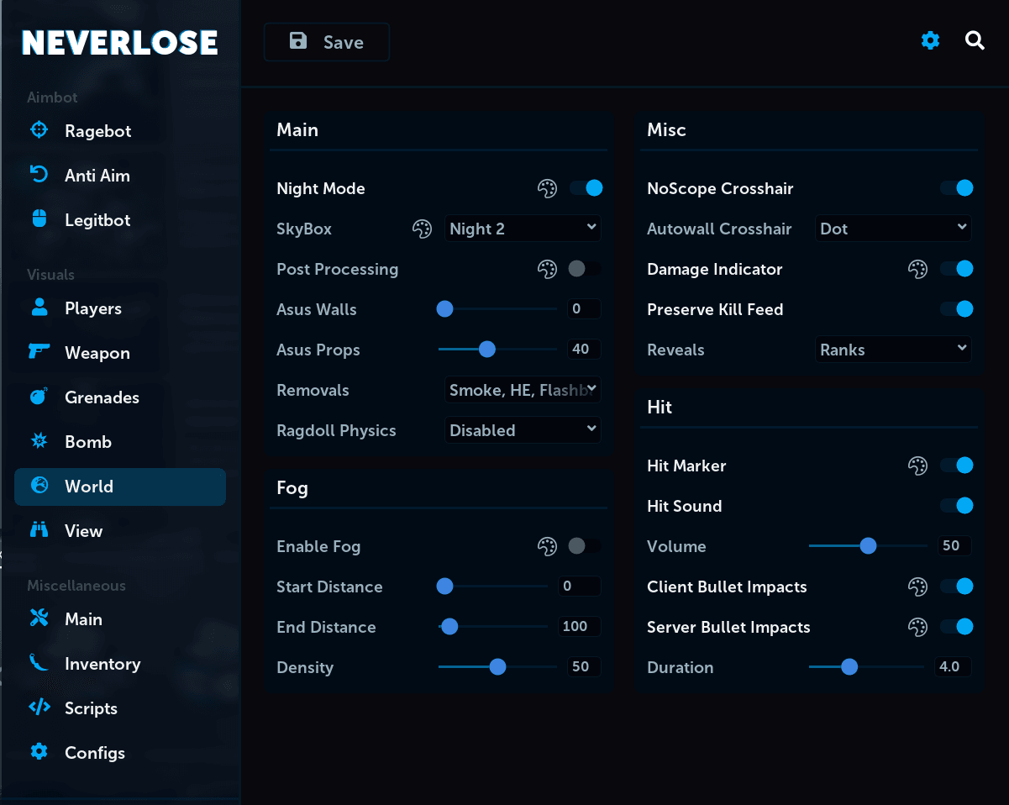Expand the Removals dropdown
Viewport: 1009px width, 805px height.
tap(523, 390)
